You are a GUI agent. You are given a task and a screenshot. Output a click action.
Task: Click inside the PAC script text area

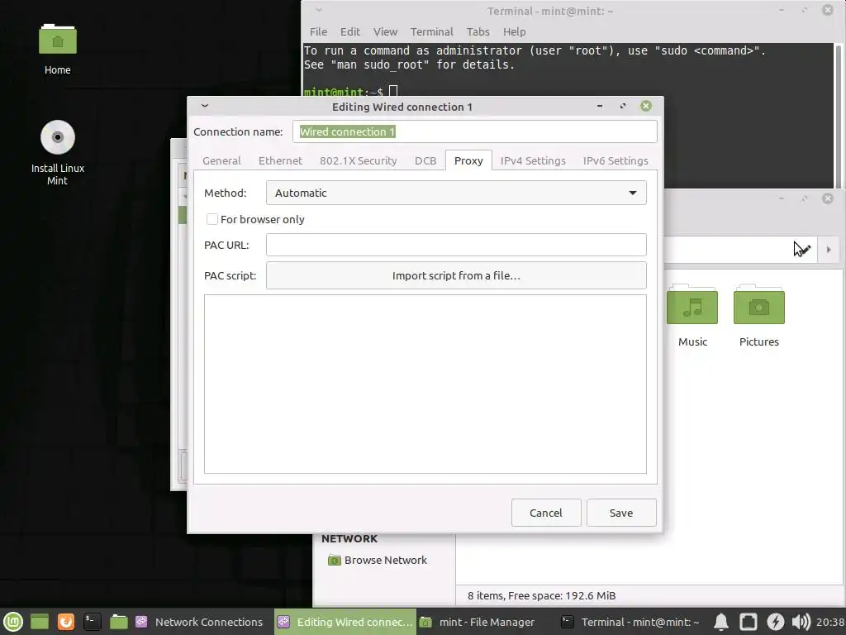(425, 384)
